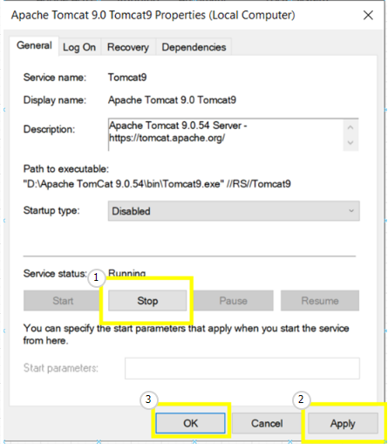Click the greyed-out Resume button
The image size is (388, 444).
coord(320,300)
